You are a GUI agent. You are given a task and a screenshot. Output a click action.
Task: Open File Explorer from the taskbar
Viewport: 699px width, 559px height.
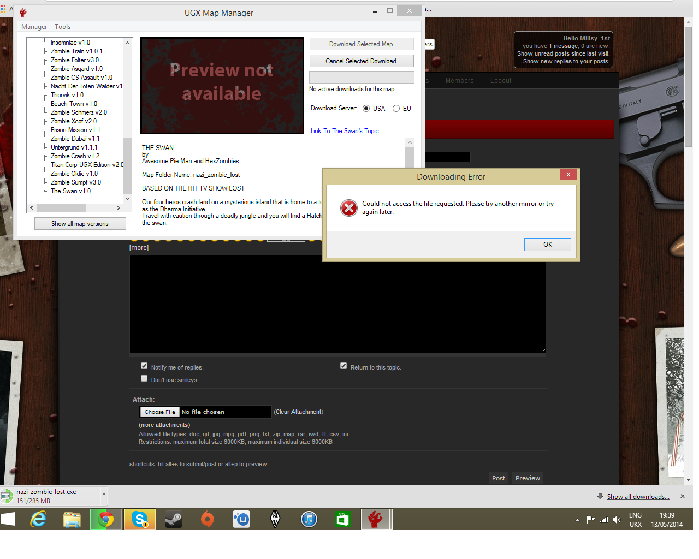click(x=72, y=519)
